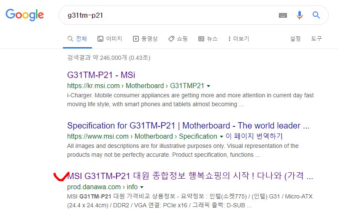
Task: Start voice search with microphone icon
Action: [300, 15]
